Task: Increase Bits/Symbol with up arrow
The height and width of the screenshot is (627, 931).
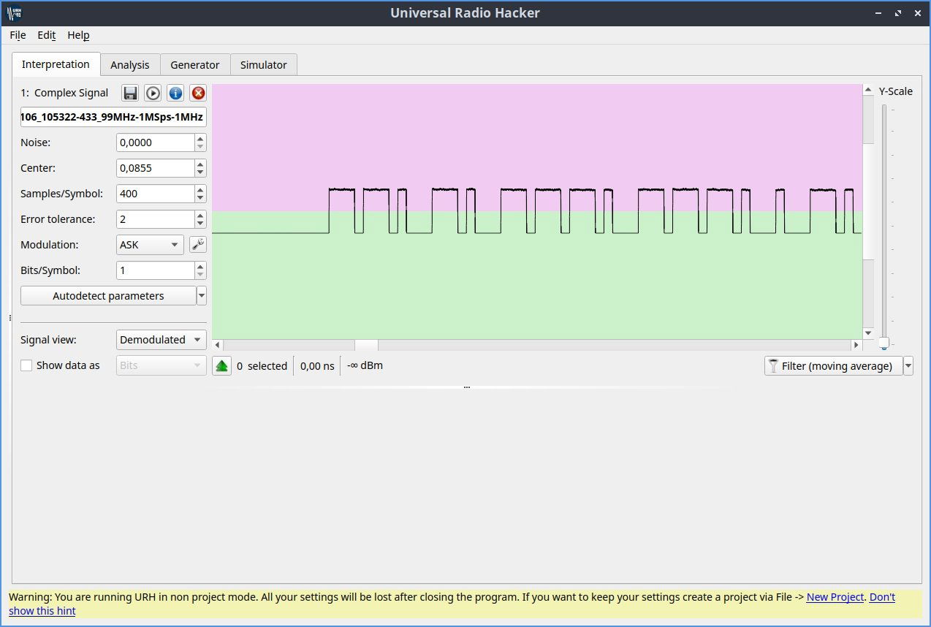Action: 200,266
